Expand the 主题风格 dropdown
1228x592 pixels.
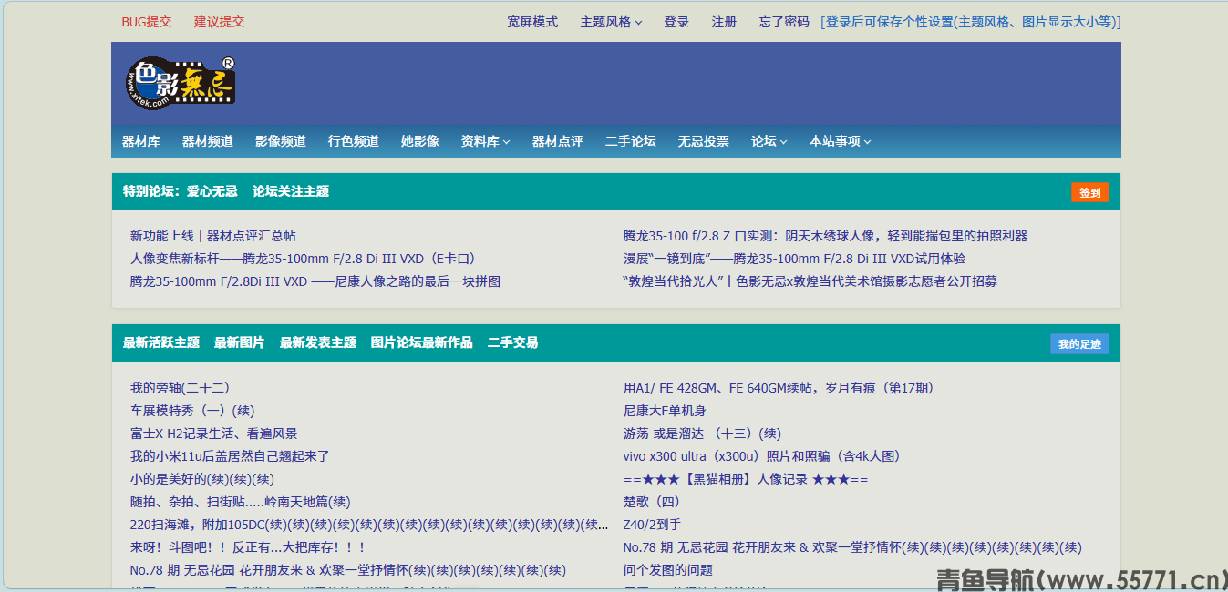(611, 22)
